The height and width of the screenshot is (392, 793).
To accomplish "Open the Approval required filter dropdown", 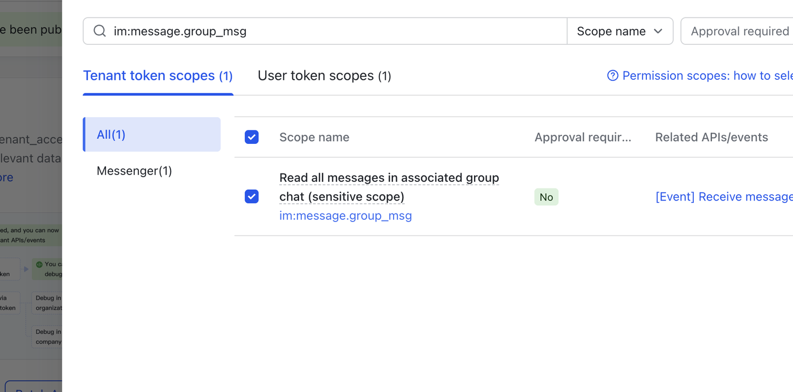I will point(737,31).
